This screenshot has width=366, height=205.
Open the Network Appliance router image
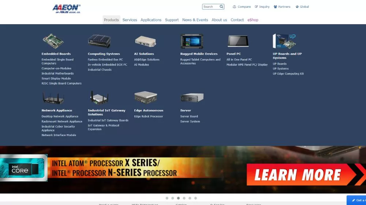[53, 98]
